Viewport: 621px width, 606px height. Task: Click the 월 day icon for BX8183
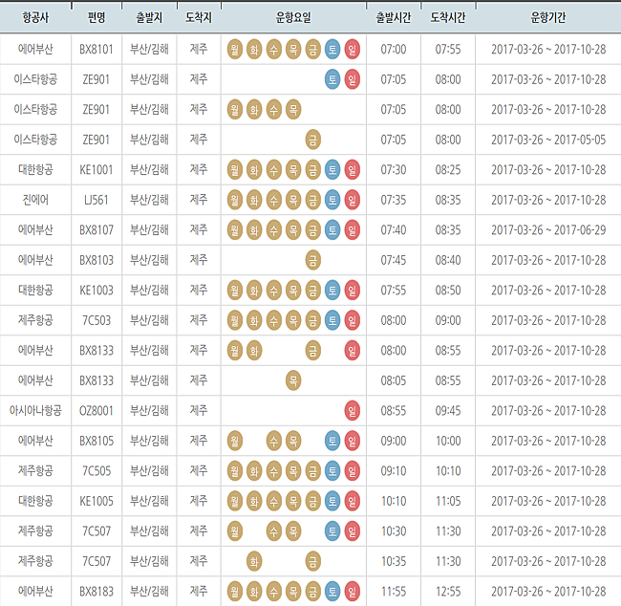(x=235, y=592)
